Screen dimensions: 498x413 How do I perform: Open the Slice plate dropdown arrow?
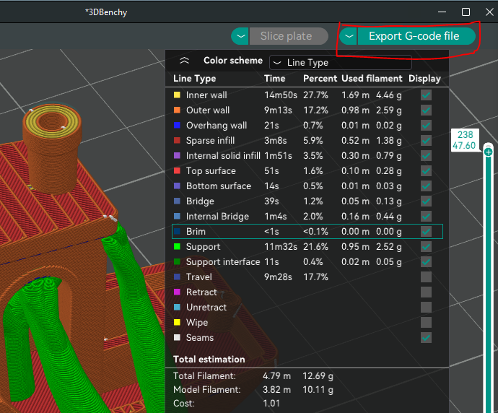coord(240,36)
